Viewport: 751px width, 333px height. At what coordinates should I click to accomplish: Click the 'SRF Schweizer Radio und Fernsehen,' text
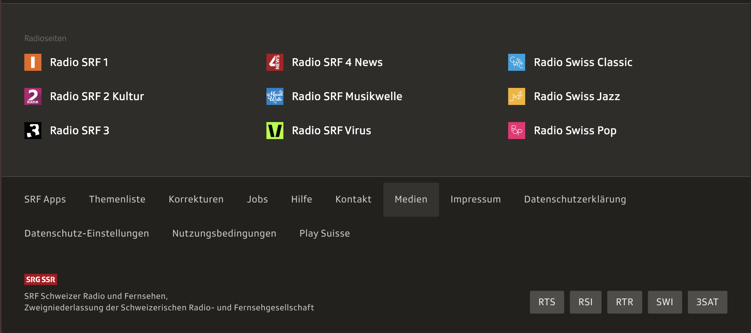(96, 296)
